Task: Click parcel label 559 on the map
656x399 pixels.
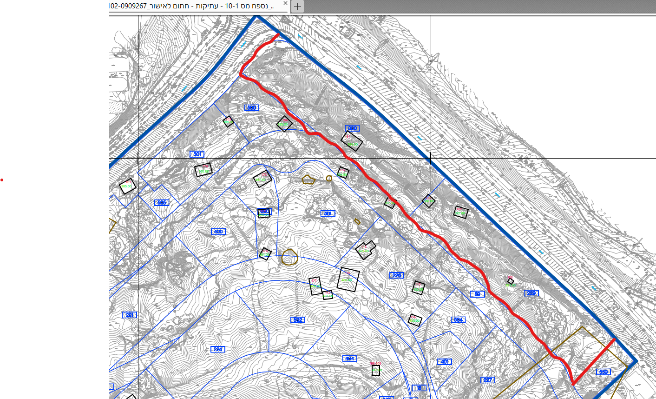Action: [603, 372]
